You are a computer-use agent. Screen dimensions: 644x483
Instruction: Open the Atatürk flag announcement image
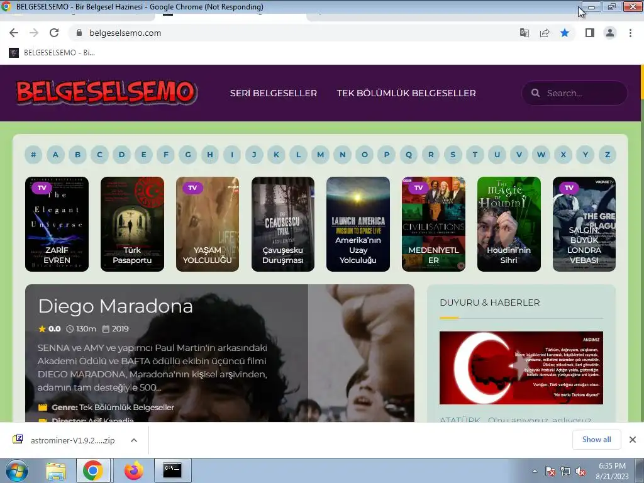(521, 367)
